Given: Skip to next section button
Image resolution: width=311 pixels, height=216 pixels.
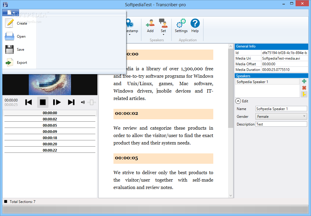Looking at the screenshot, I should point(71,102).
